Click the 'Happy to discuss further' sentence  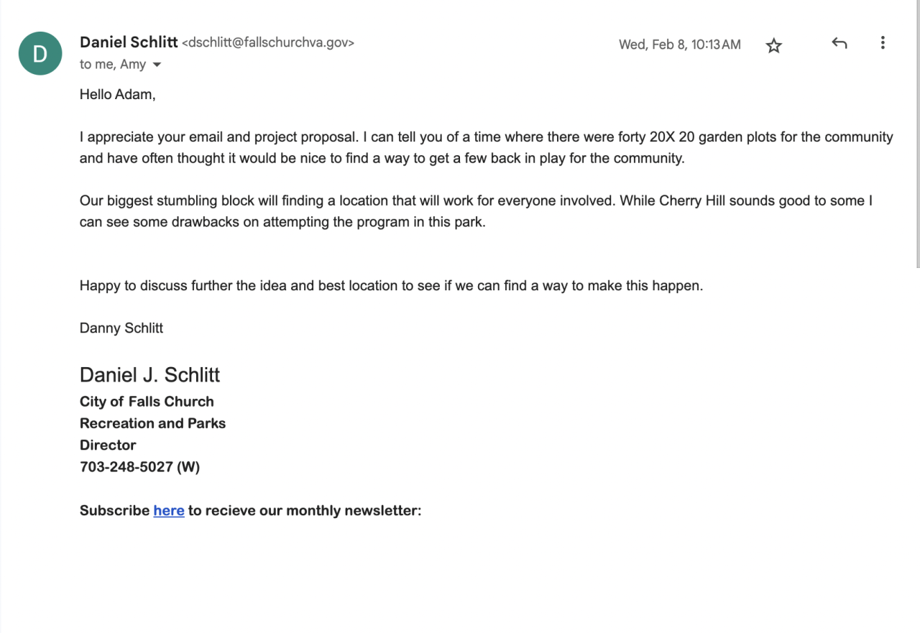click(x=391, y=286)
